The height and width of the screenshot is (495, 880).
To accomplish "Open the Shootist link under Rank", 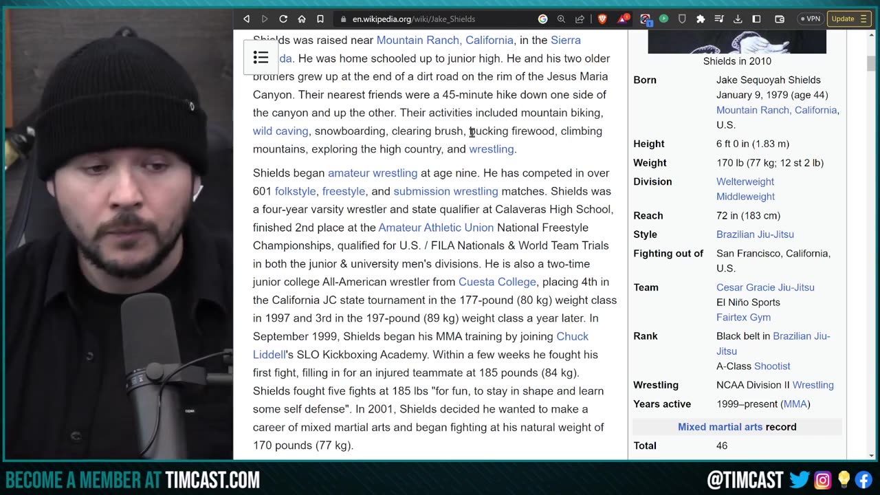I will [772, 366].
